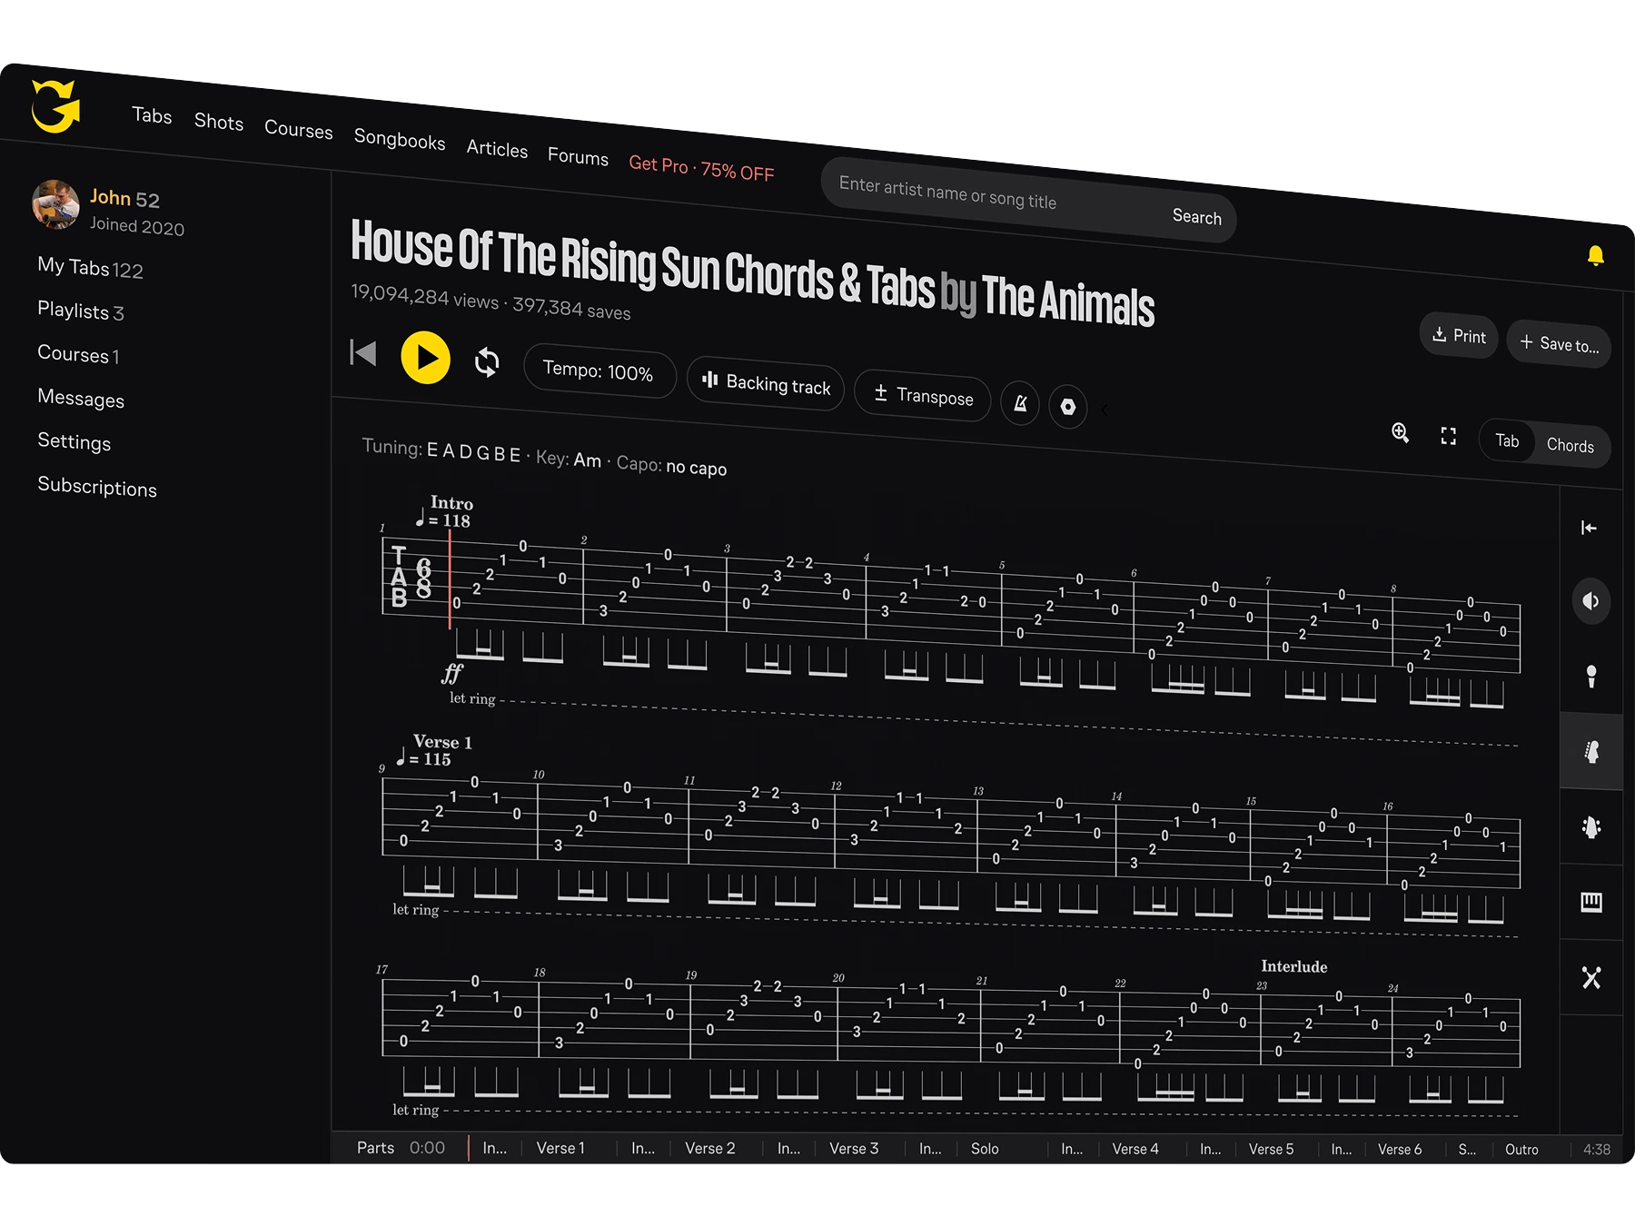Collapse toolbar with small chevron

click(x=1105, y=410)
